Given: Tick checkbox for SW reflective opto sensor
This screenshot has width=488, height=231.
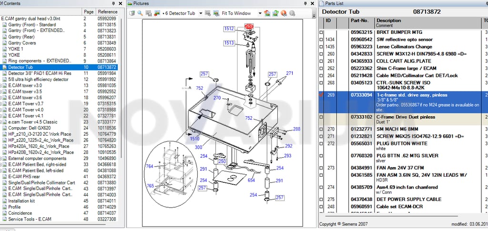Looking at the screenshot, I should [x=321, y=40].
